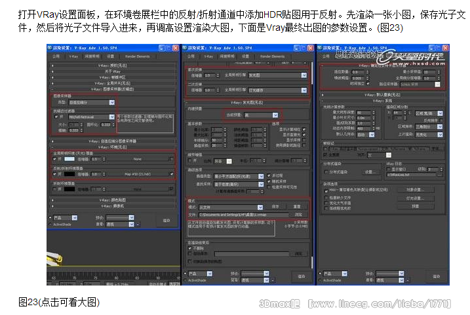Click the Map #50 (ZJ.hdr) map button
The width and height of the screenshot is (470, 315).
click(137, 174)
